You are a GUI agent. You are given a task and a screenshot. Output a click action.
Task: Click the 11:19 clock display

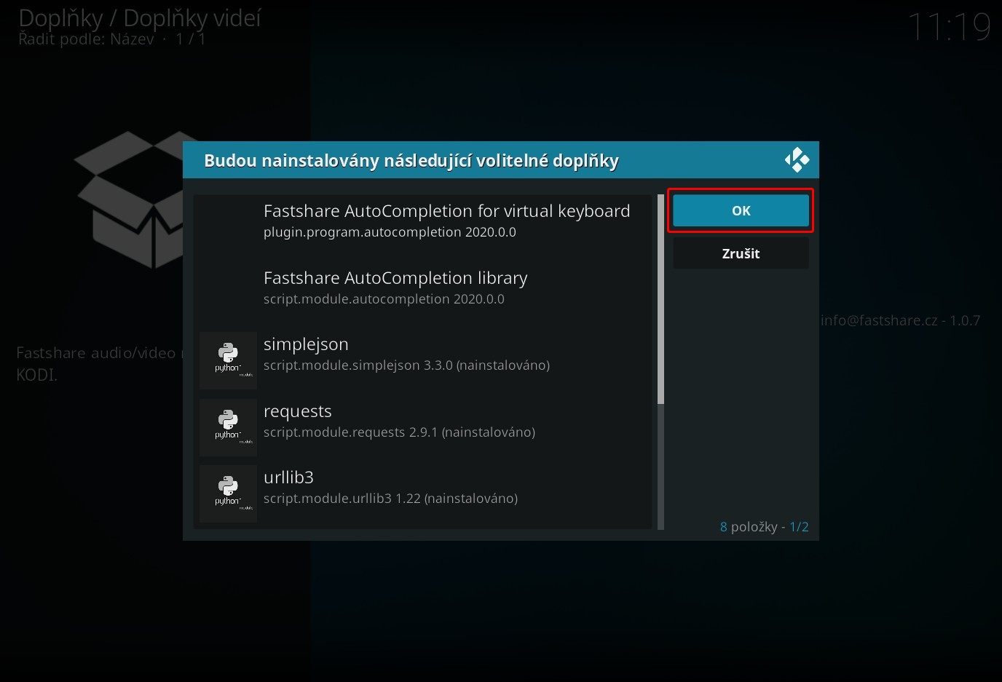pyautogui.click(x=950, y=28)
